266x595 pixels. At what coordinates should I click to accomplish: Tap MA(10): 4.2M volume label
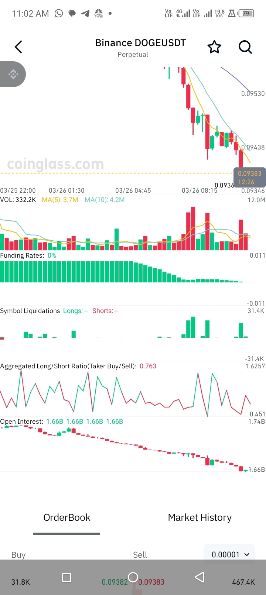[105, 200]
